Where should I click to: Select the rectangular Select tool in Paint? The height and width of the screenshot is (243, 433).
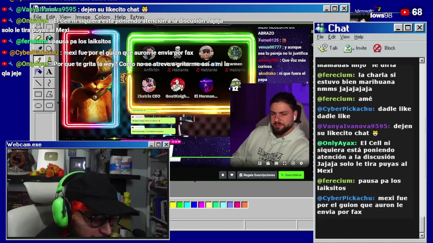[49, 26]
